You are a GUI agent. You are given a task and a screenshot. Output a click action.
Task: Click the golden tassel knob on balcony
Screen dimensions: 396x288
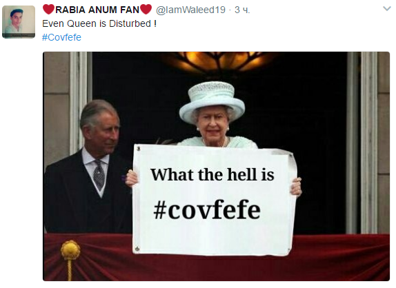[70, 249]
